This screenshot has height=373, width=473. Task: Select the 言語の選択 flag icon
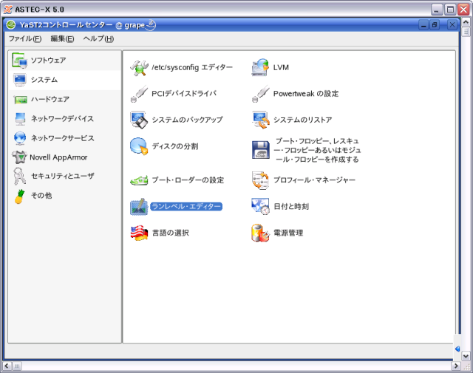[139, 233]
